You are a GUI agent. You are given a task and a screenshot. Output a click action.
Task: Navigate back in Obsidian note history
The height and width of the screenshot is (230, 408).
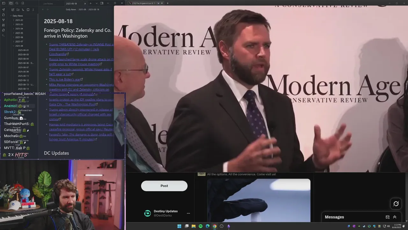43,10
